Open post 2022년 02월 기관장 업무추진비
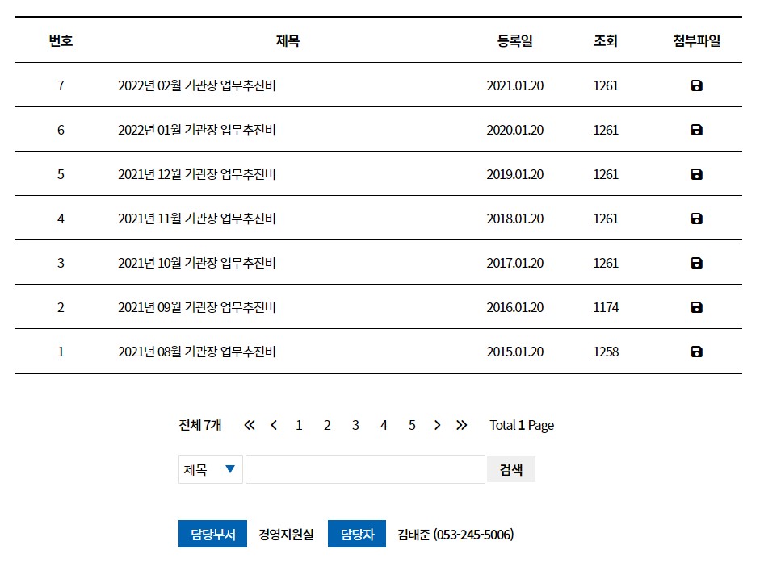 tap(197, 85)
